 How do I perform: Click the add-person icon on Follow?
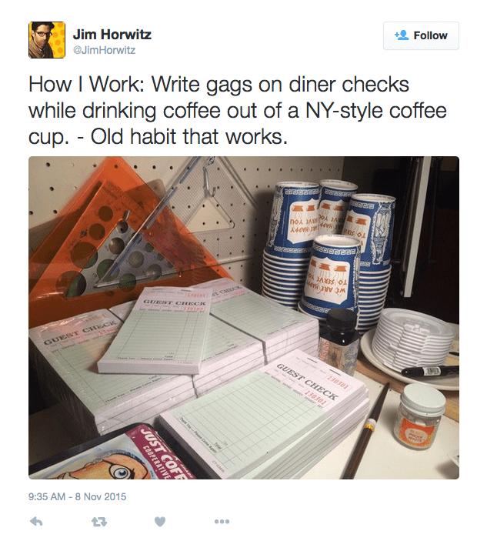[x=402, y=35]
